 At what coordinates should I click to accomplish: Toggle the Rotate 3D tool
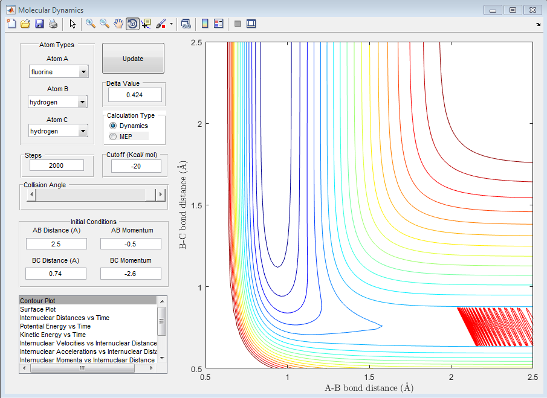132,24
